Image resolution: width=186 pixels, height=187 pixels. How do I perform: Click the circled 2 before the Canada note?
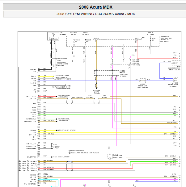point(70,153)
